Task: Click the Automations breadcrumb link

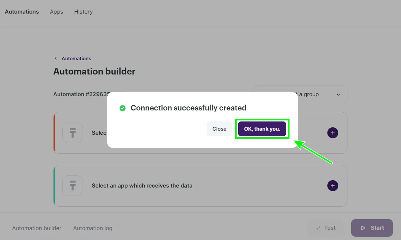Action: point(76,58)
